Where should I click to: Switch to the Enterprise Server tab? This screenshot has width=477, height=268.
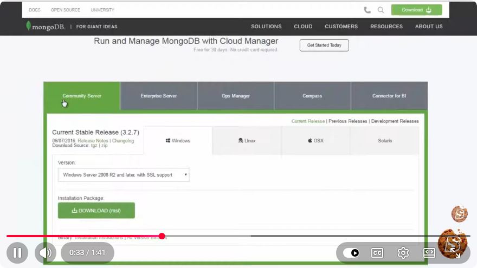pyautogui.click(x=158, y=96)
